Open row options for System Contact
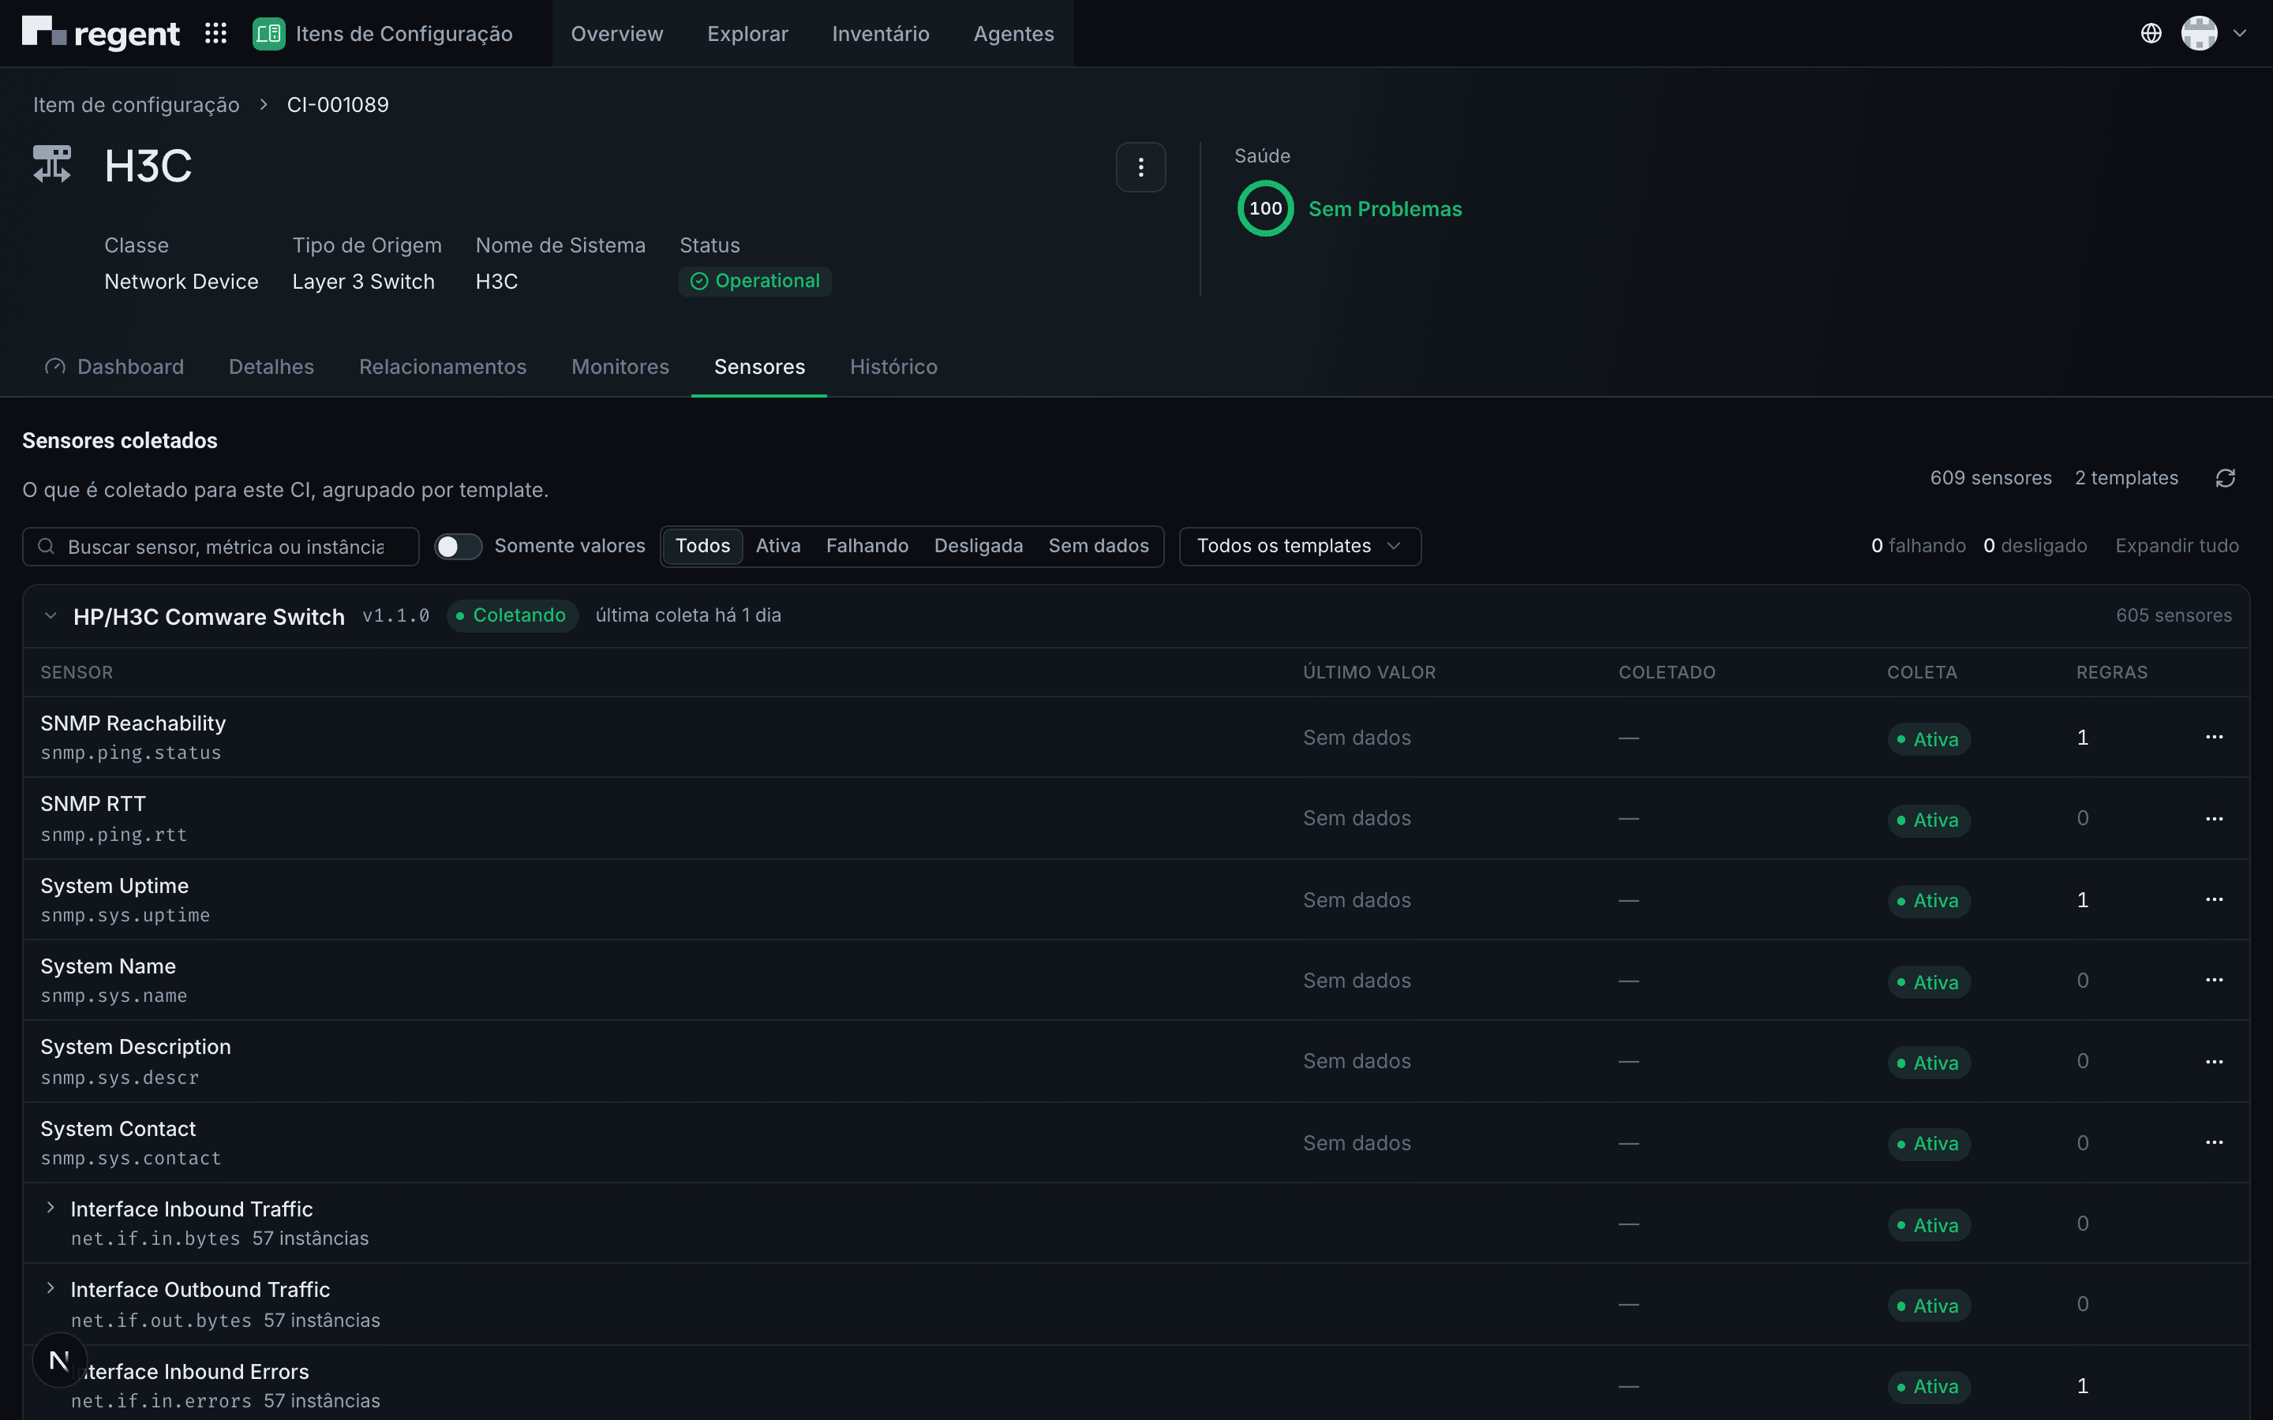The image size is (2273, 1420). [x=2214, y=1143]
